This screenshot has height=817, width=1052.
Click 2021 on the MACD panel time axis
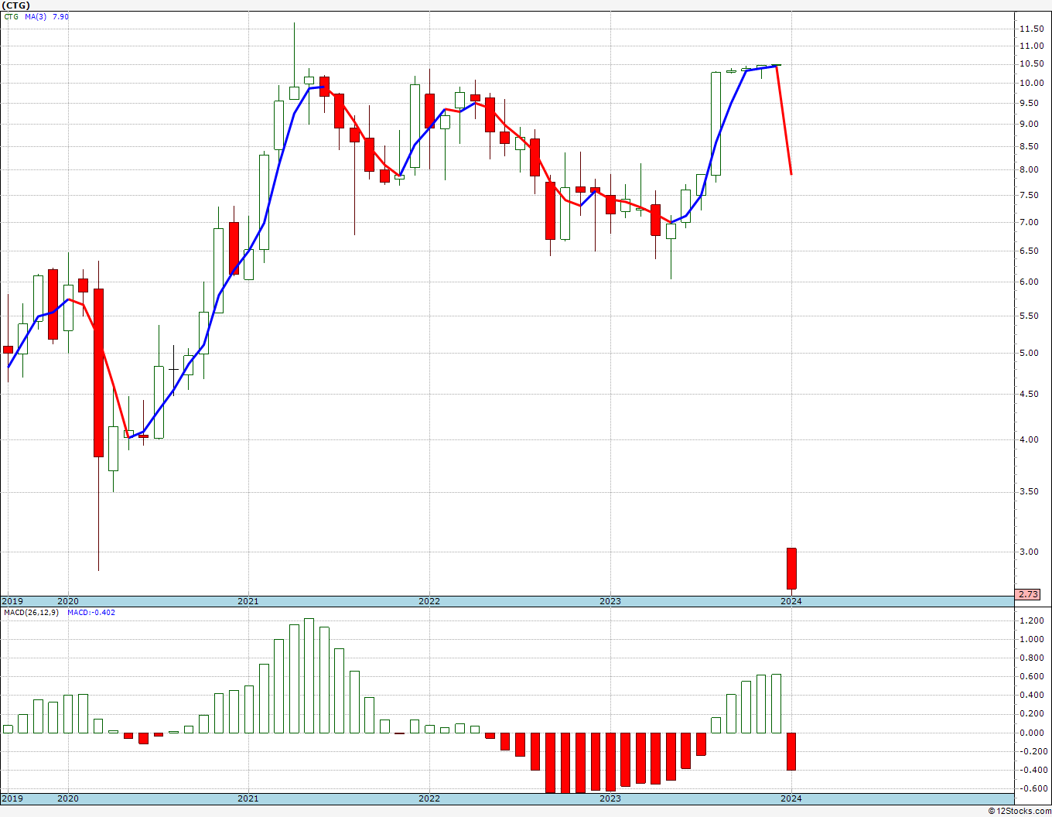[248, 798]
